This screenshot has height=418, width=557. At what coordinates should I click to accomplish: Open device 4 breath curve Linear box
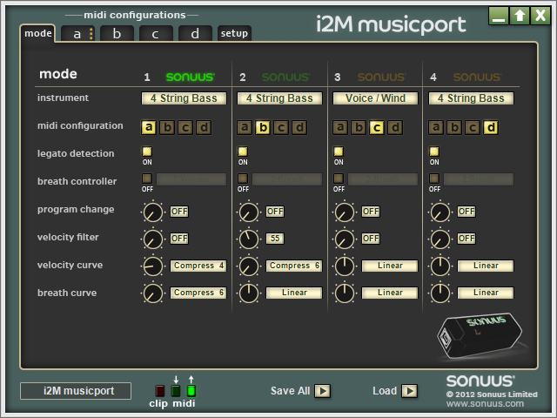click(x=486, y=293)
